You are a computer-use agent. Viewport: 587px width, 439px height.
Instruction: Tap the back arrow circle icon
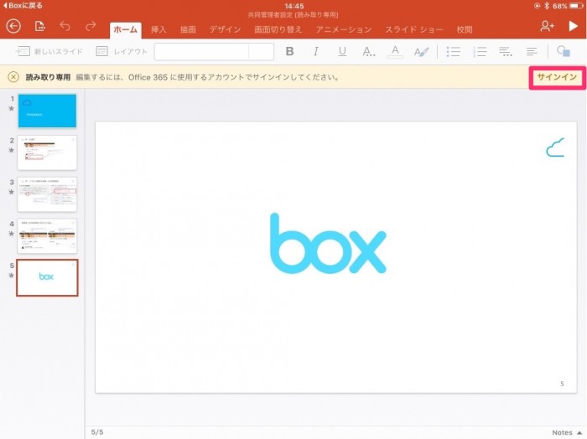(x=13, y=27)
